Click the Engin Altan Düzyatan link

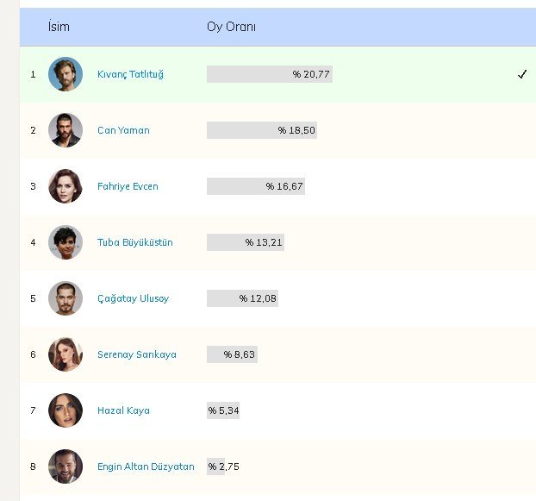coord(146,467)
